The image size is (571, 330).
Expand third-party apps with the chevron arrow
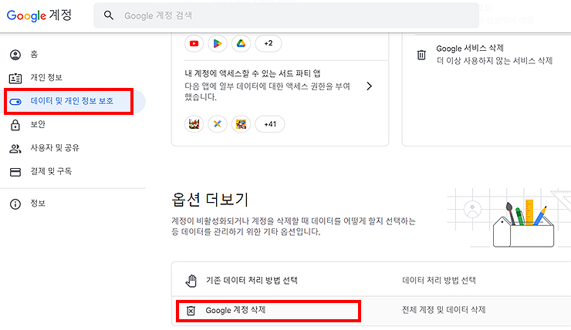[370, 86]
